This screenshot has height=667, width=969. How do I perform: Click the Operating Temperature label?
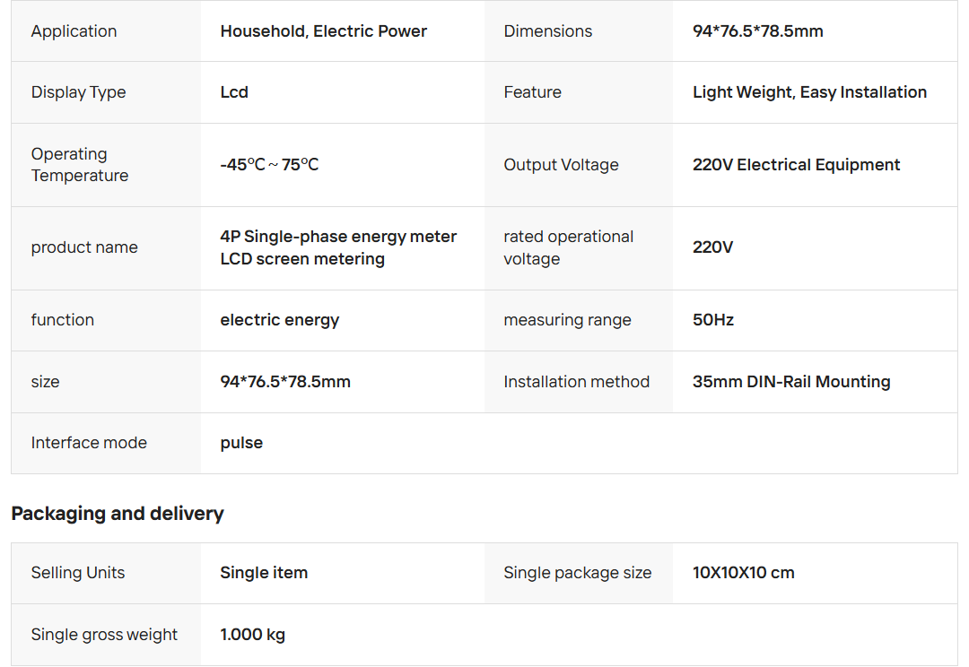tap(80, 165)
